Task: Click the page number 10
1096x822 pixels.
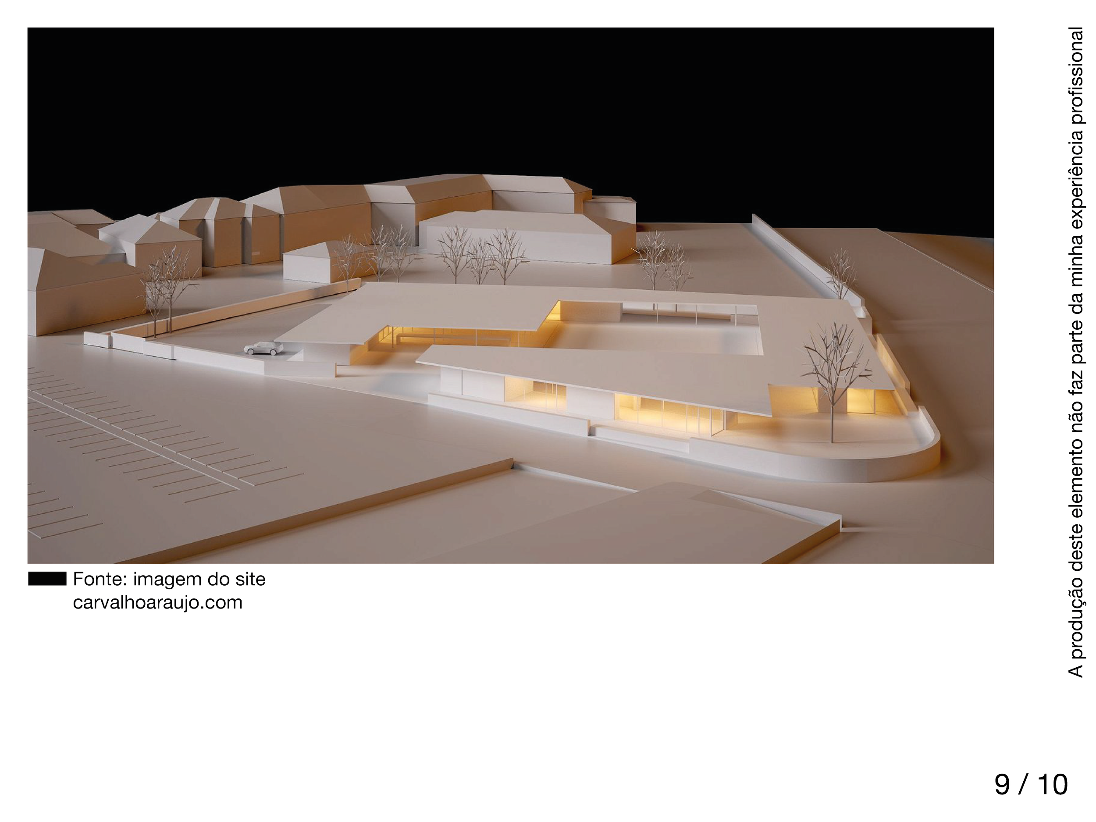Action: pos(1053,785)
